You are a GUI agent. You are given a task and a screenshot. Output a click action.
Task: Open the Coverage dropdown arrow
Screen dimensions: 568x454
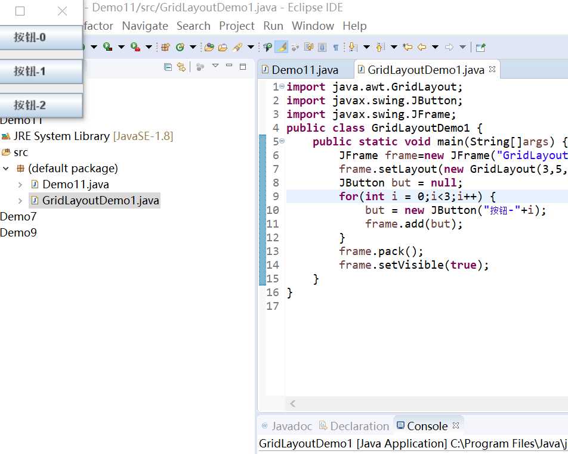coord(121,47)
